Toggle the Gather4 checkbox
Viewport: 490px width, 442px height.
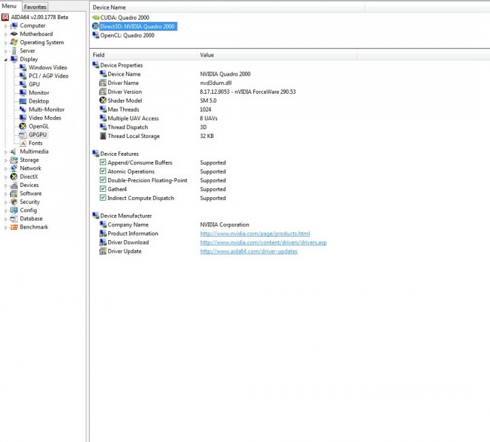click(x=103, y=189)
